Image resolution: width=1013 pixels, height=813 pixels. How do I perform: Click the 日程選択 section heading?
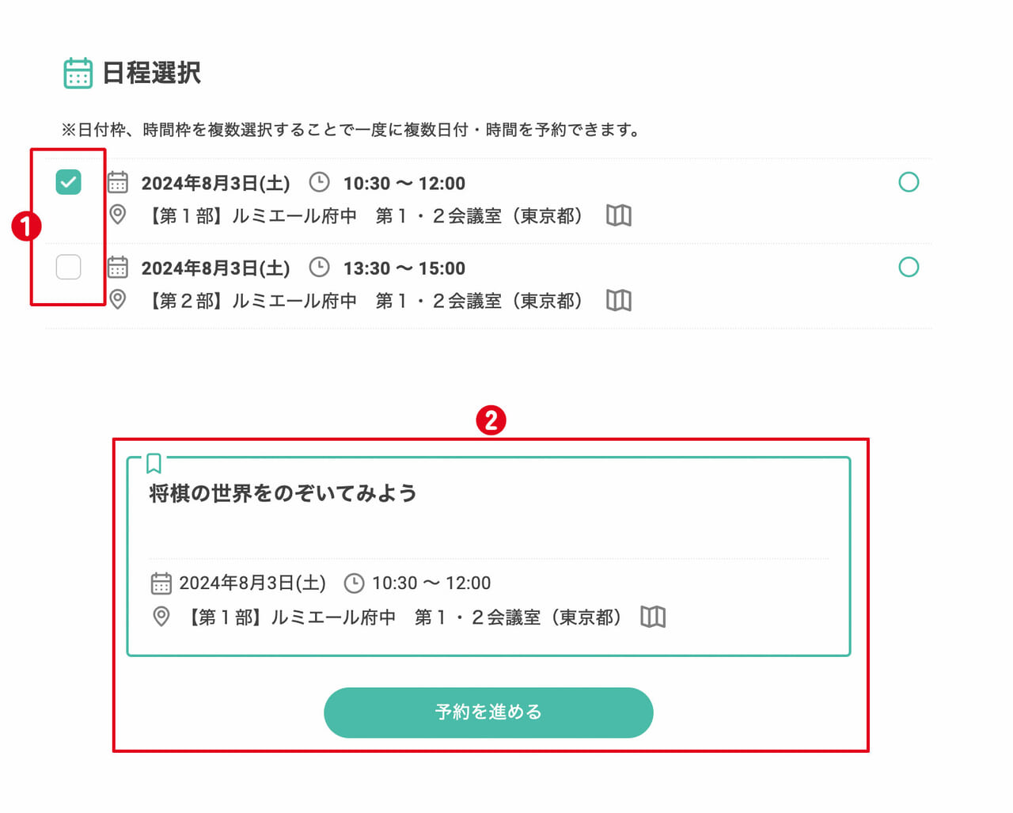(x=151, y=73)
